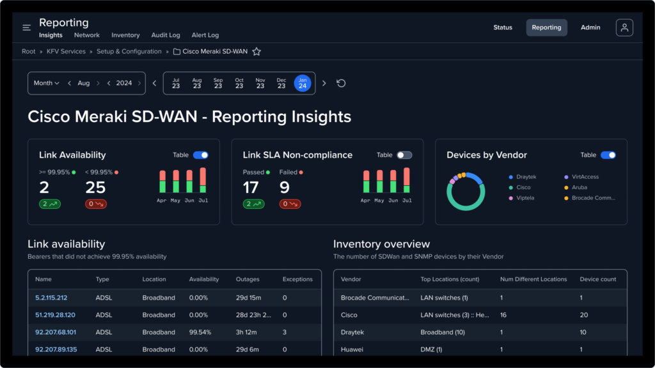Favorite Cisco Meraki SD-WAN via the star icon
The height and width of the screenshot is (368, 655).
(x=256, y=51)
